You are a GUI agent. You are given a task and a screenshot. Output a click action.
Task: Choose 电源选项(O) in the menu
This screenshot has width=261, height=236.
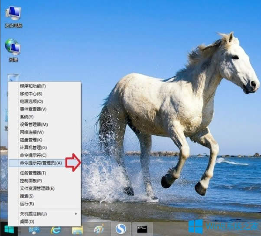click(31, 102)
